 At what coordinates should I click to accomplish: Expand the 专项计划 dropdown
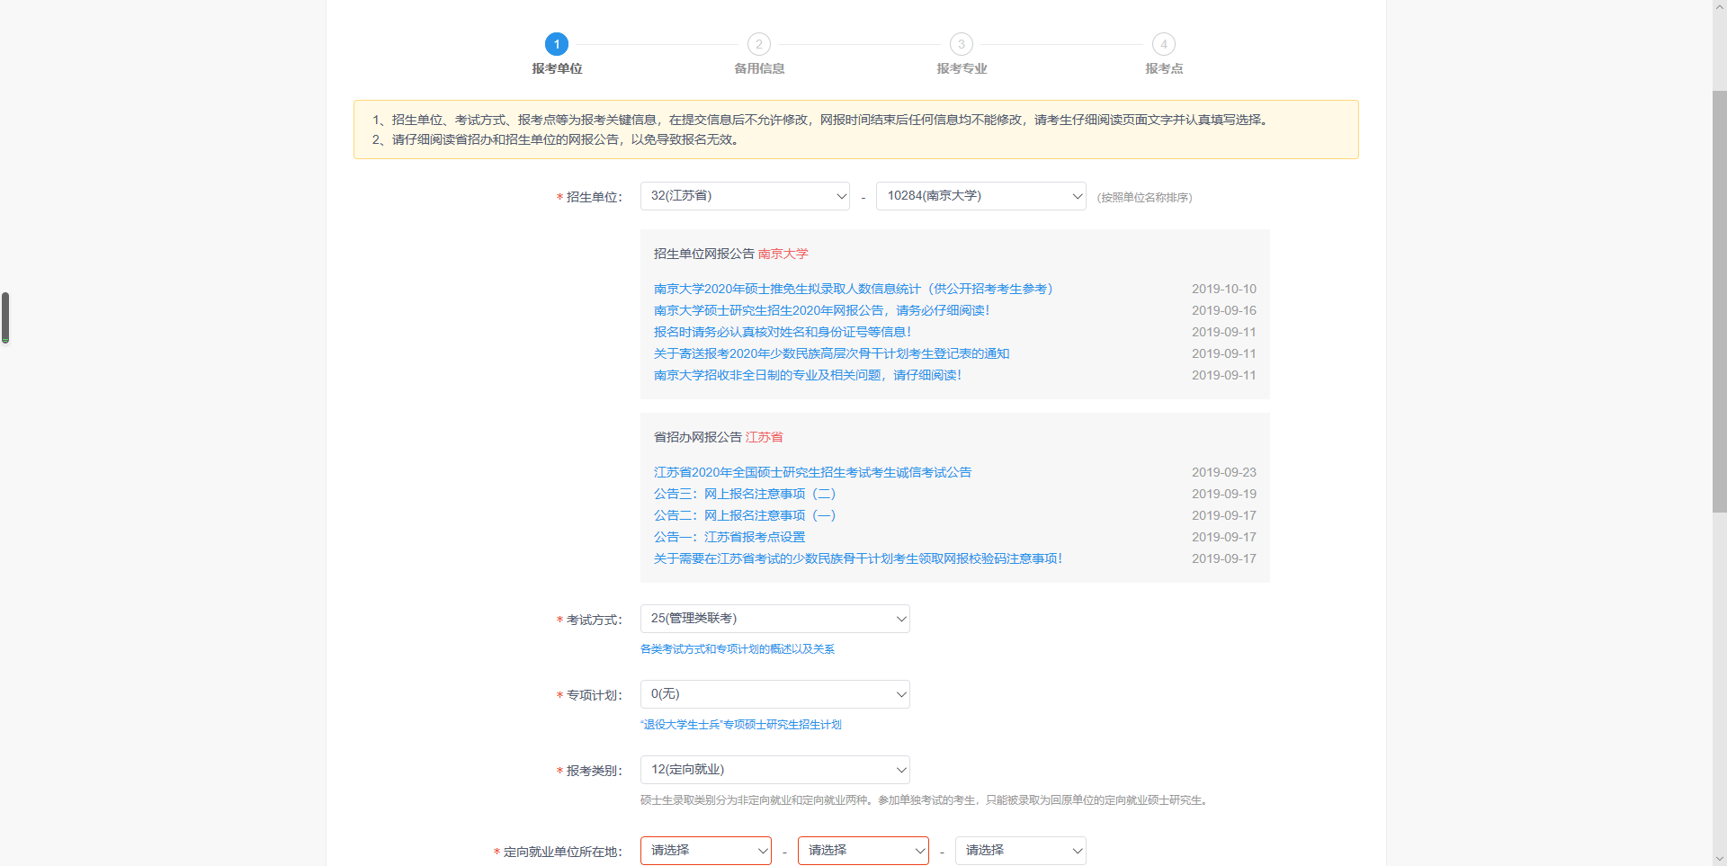tap(774, 694)
